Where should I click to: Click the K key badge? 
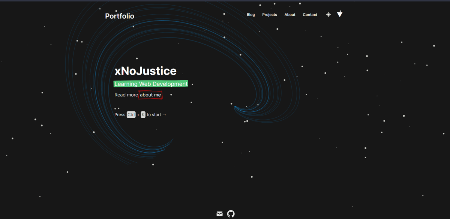click(143, 115)
